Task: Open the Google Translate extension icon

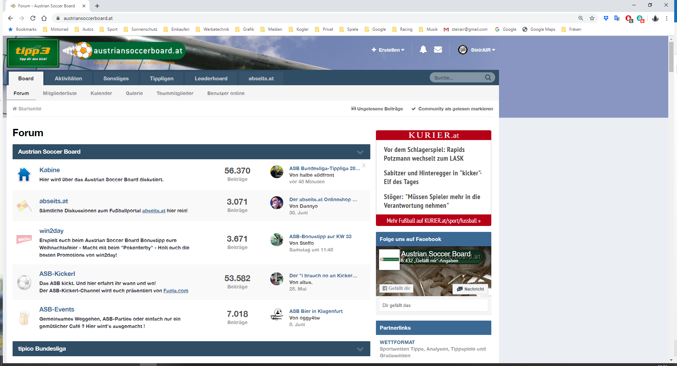Action: pyautogui.click(x=617, y=18)
